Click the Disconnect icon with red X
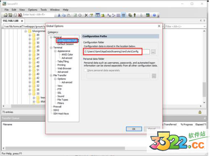 pos(20,15)
